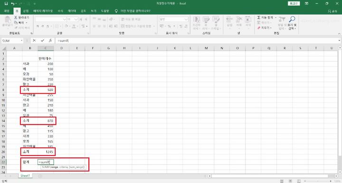The image size is (342, 183).
Task: Click the Cut (잘라내기) scissors icon
Action: pos(16,18)
